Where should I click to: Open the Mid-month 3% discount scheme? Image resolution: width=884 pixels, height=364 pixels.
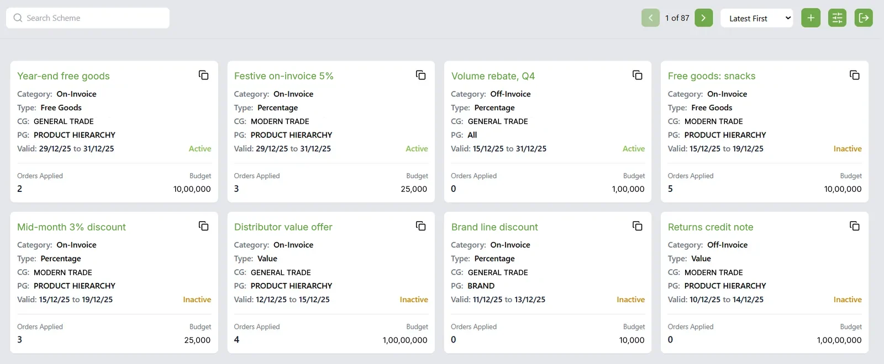pos(71,227)
